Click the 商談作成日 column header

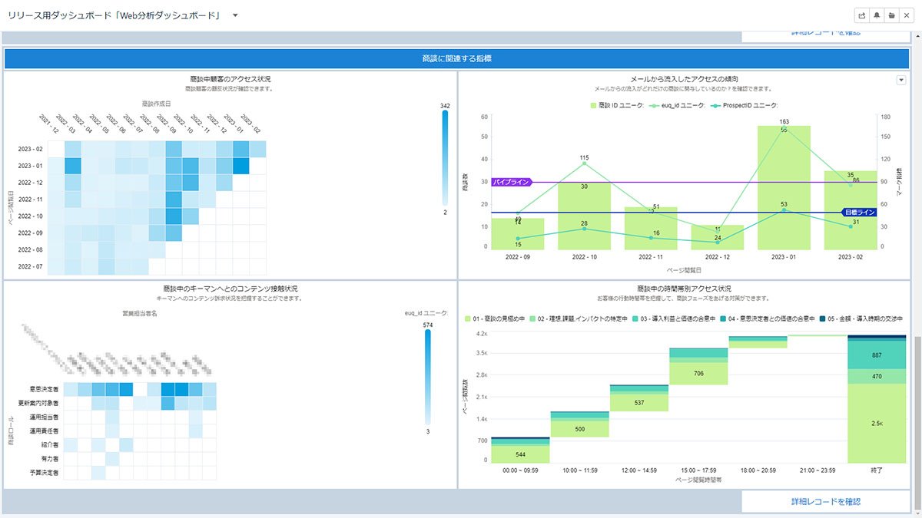click(157, 103)
